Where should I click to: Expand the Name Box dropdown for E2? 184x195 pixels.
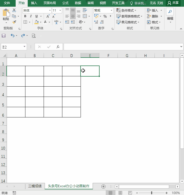pos(25,47)
